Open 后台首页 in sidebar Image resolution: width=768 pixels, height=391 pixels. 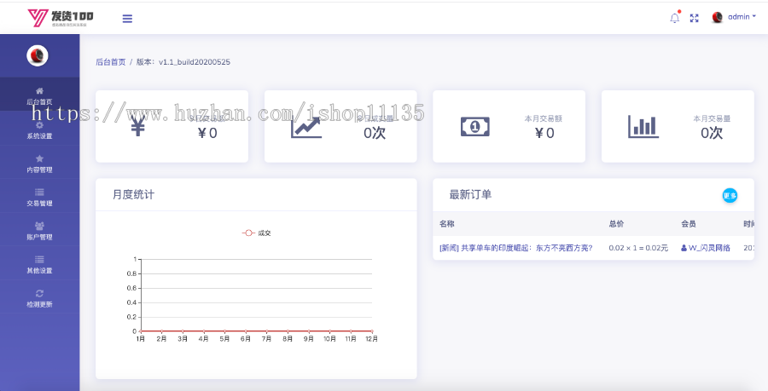pos(39,96)
